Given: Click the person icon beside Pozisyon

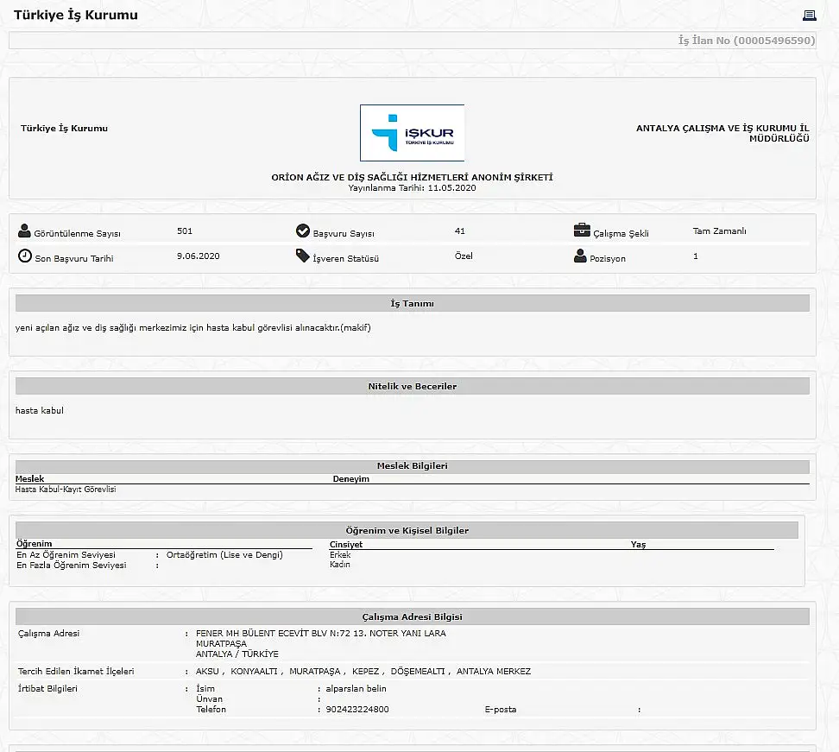Looking at the screenshot, I should [x=580, y=256].
